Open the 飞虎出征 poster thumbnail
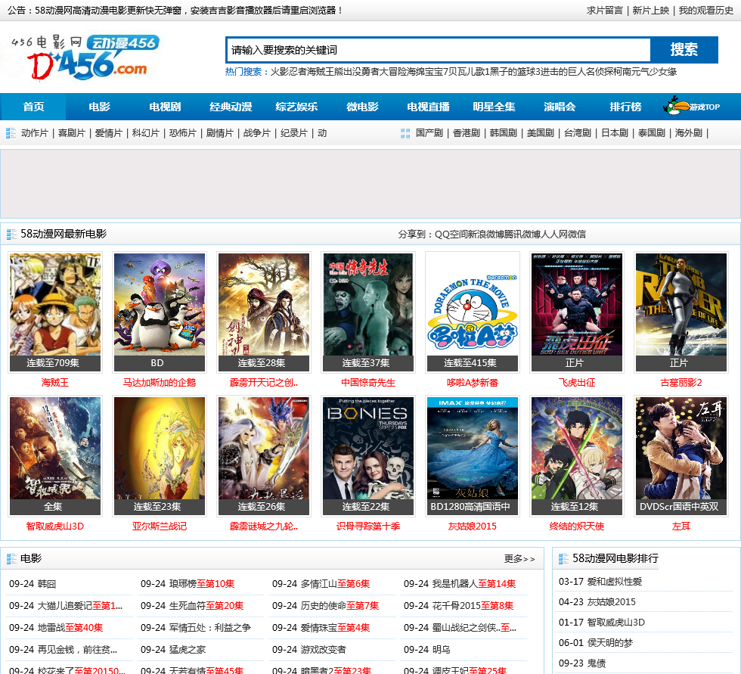The height and width of the screenshot is (674, 741). coord(576,312)
